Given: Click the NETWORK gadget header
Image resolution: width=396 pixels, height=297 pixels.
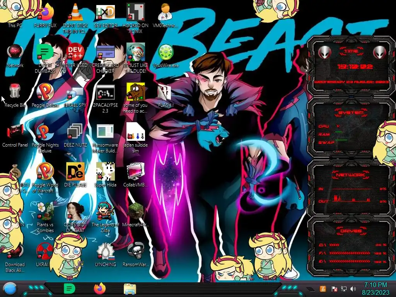Looking at the screenshot, I should (350, 175).
